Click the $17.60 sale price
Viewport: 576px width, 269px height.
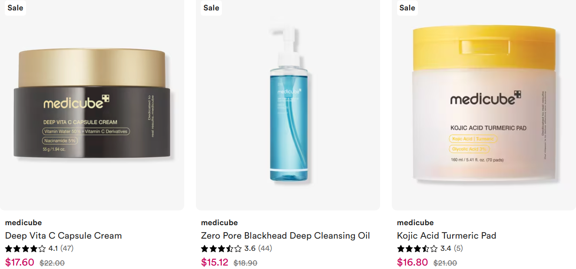coord(20,262)
